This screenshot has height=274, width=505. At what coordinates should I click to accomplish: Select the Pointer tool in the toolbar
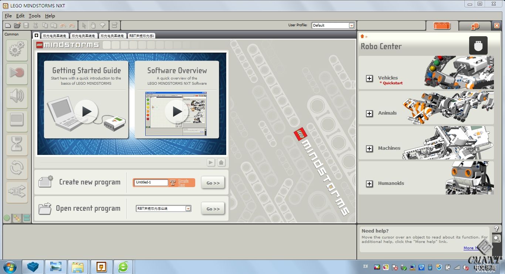[84, 25]
